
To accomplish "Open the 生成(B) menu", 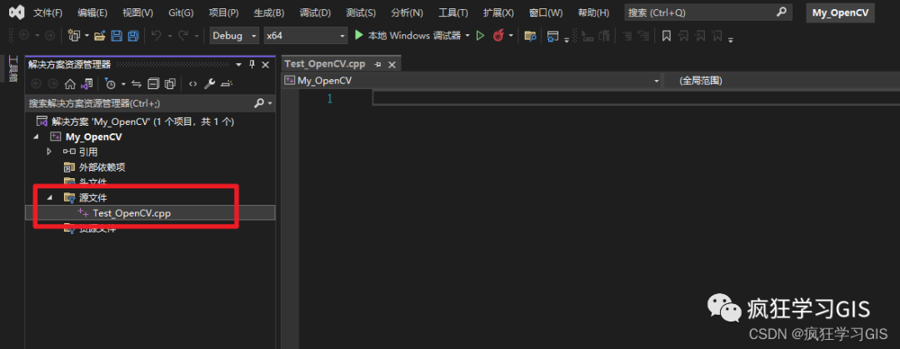I will click(x=268, y=12).
